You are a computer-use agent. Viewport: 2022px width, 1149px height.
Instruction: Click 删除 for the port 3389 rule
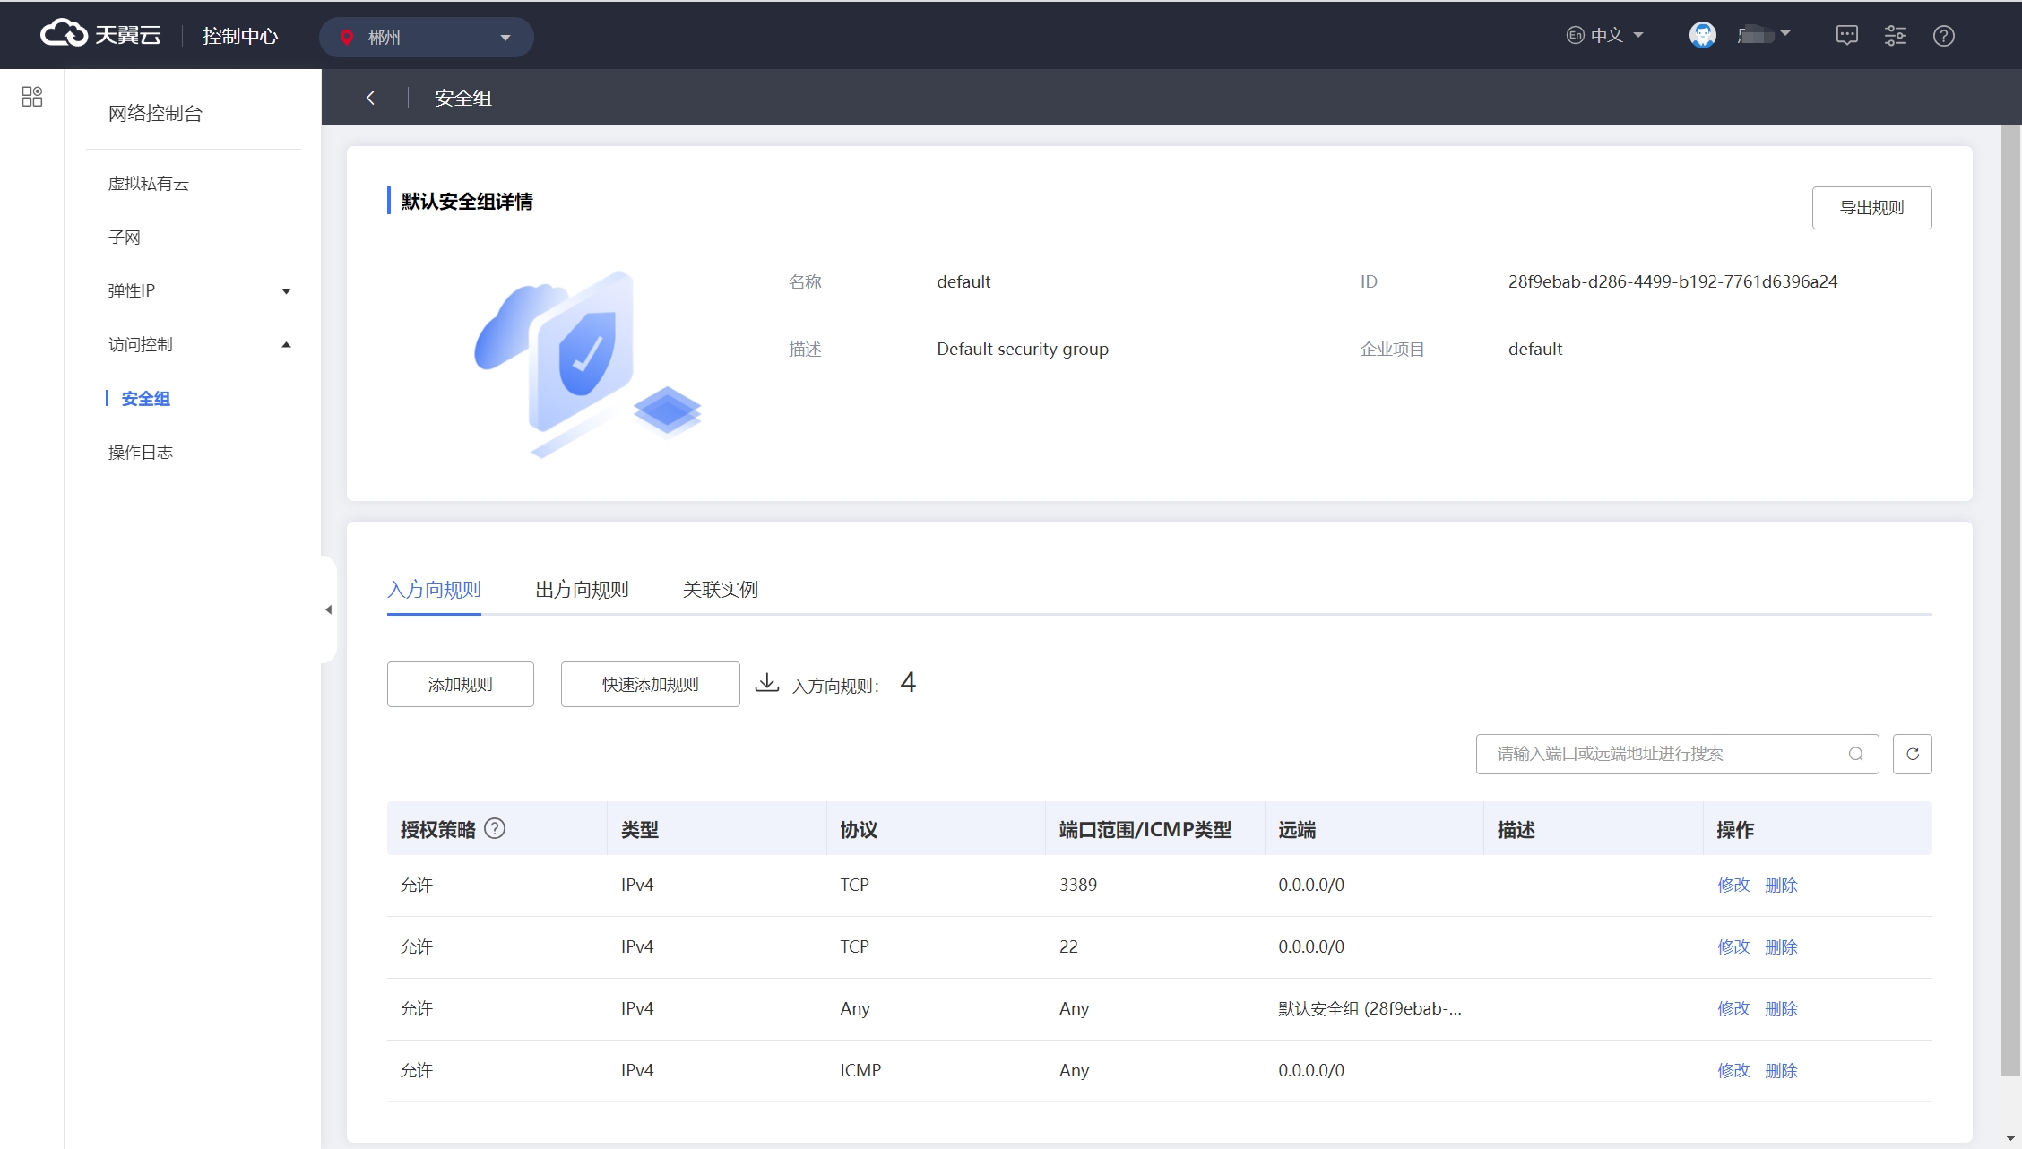[1781, 885]
